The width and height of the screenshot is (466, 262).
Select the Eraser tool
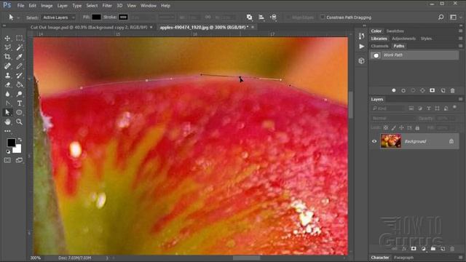click(7, 84)
